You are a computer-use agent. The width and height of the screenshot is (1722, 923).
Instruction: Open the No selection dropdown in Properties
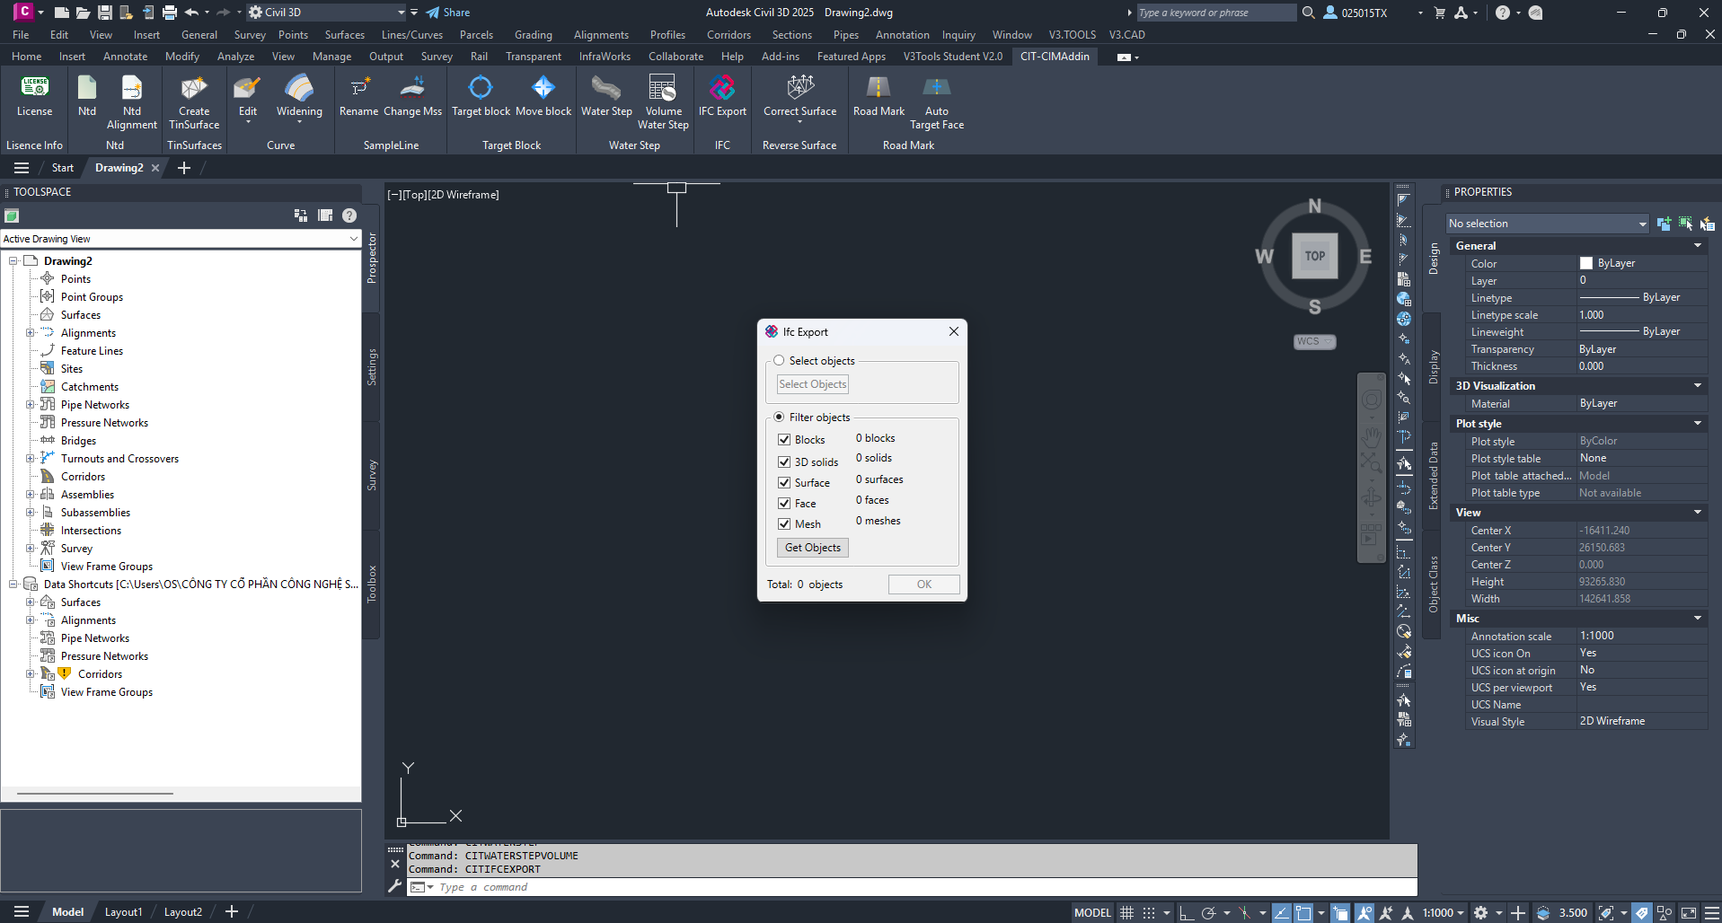1547,224
